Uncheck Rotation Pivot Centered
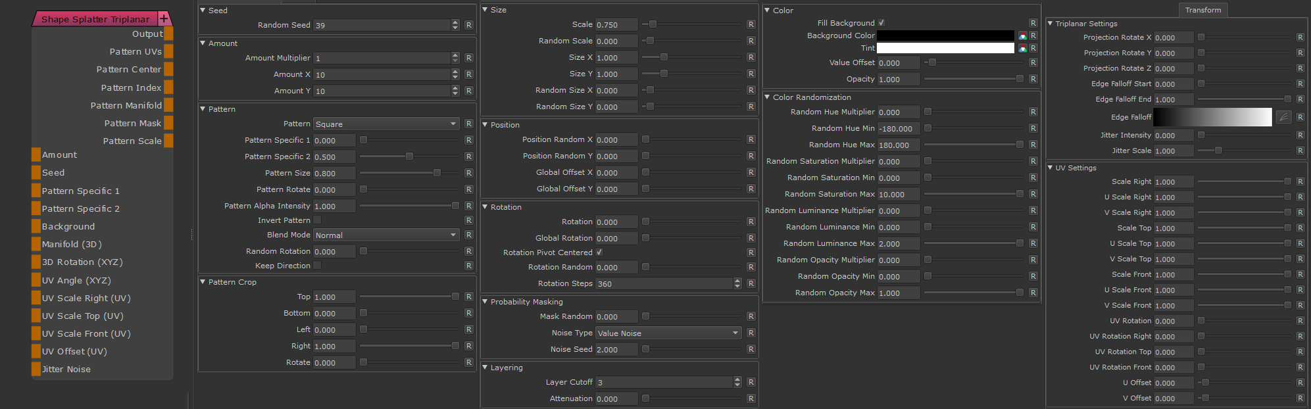Screen dimensions: 1311x409 [x=599, y=252]
